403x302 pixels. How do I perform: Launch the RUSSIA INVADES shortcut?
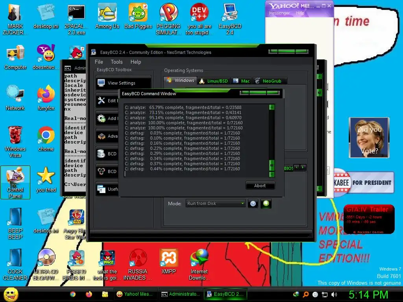click(137, 265)
